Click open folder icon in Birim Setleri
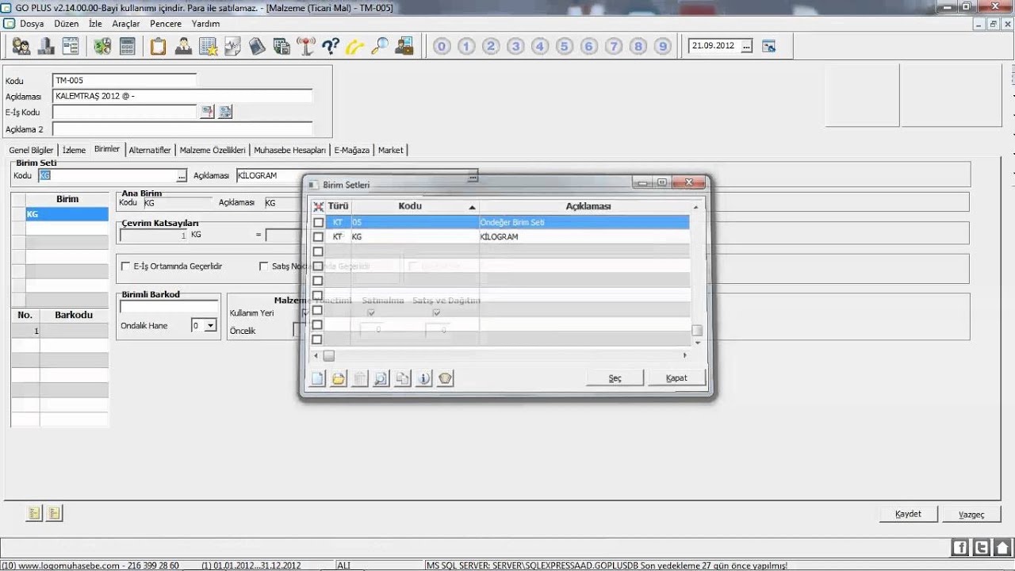 (339, 378)
